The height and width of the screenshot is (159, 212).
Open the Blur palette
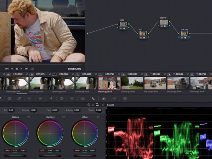coord(93,99)
